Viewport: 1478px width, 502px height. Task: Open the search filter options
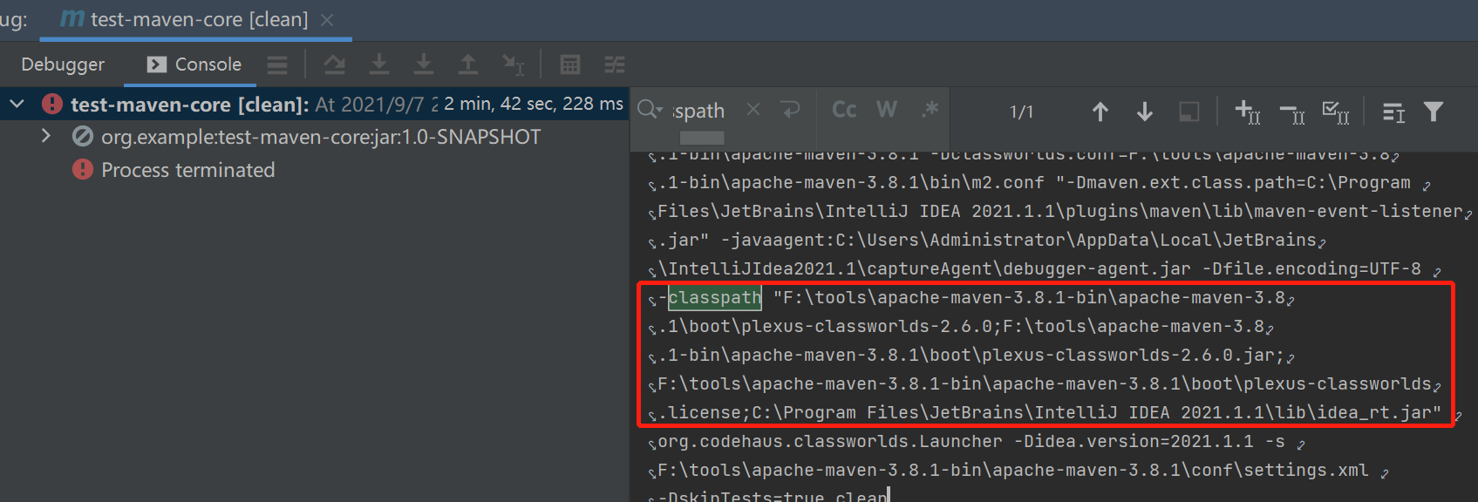tap(1434, 112)
